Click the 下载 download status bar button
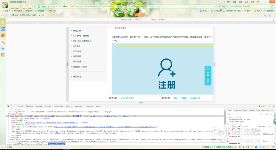Image resolution: width=276 pixels, height=150 pixels. coord(246,147)
